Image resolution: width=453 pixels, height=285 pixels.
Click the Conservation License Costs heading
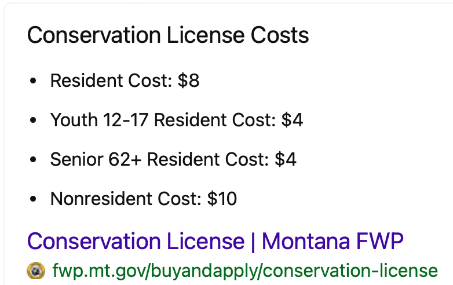(x=168, y=36)
